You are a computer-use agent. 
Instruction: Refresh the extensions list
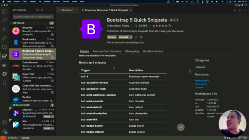pyautogui.click(x=42, y=10)
